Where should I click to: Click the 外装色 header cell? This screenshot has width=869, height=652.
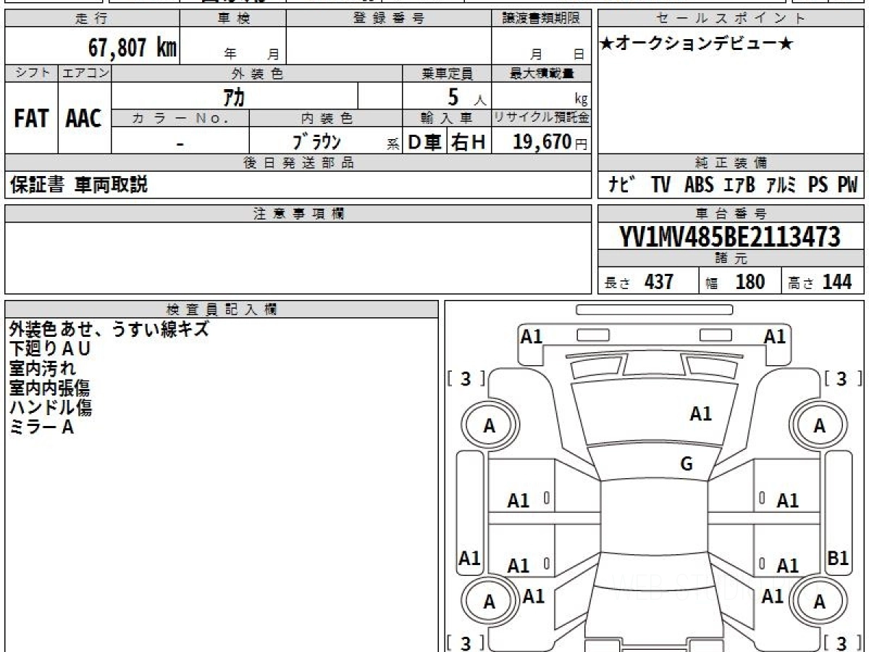pos(257,73)
